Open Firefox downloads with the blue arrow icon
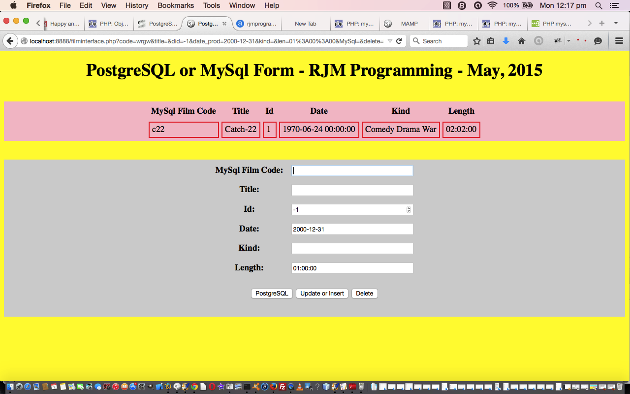This screenshot has width=630, height=394. tap(506, 41)
